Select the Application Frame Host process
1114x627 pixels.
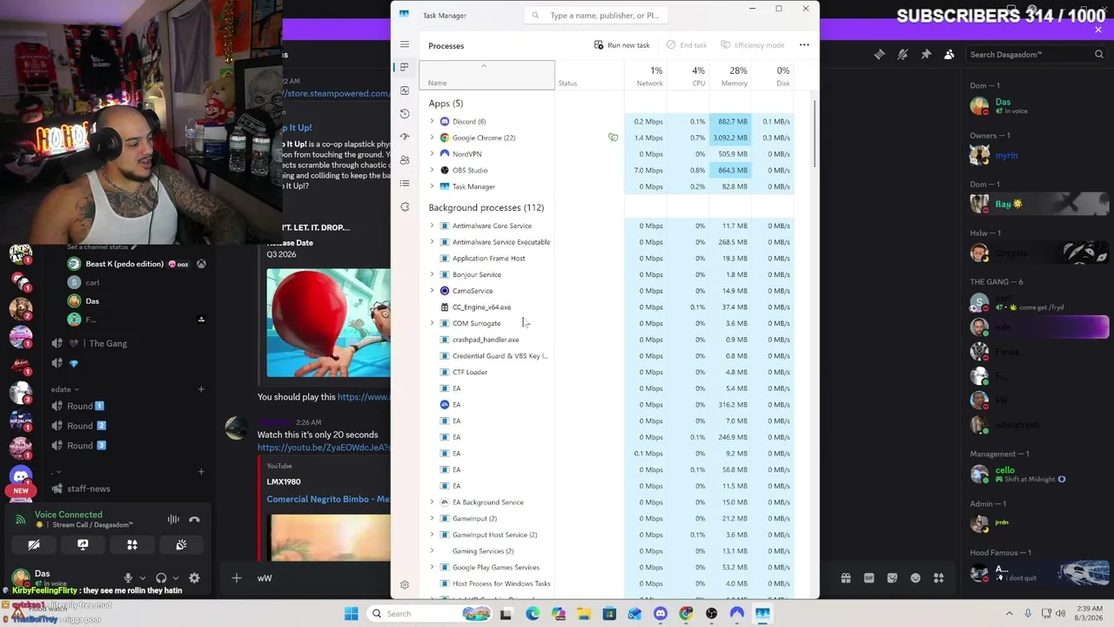(x=488, y=259)
